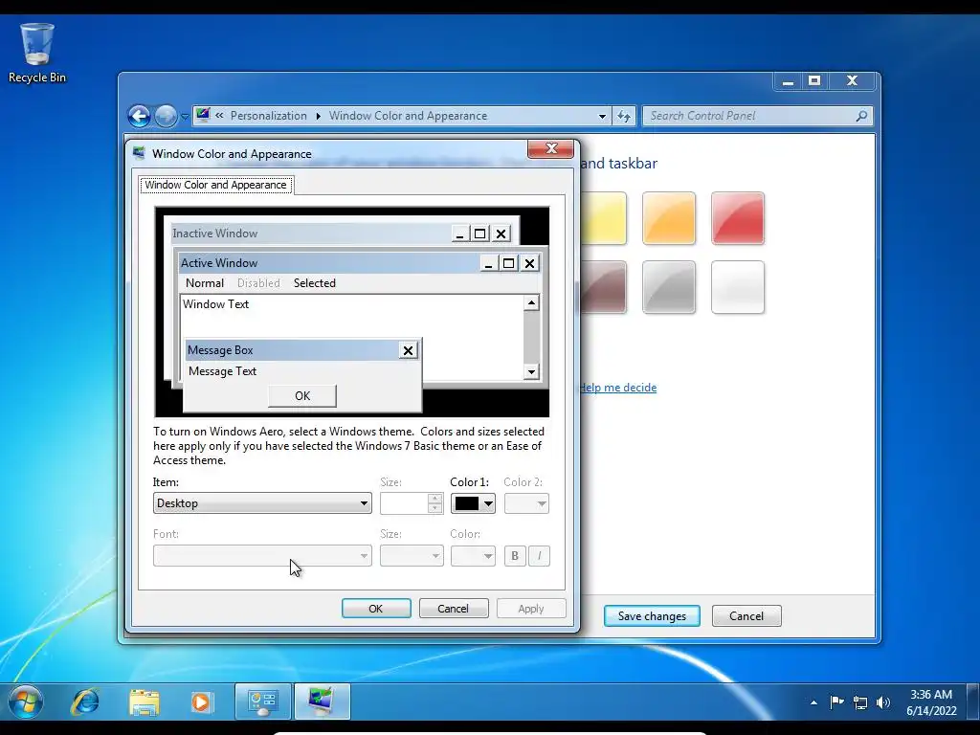Screen dimensions: 980x735
Task: Toggle the Italic font button
Action: (x=540, y=556)
